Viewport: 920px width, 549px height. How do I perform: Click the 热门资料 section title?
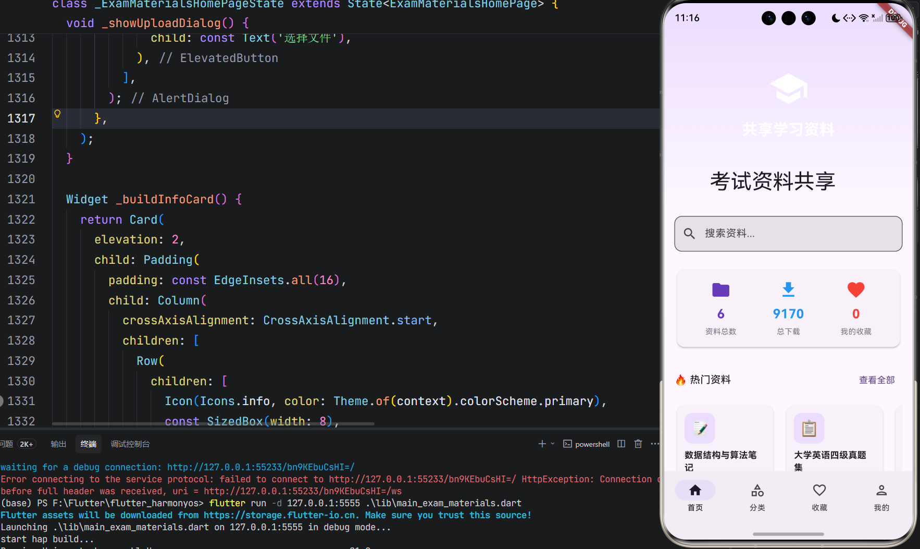[x=710, y=380]
